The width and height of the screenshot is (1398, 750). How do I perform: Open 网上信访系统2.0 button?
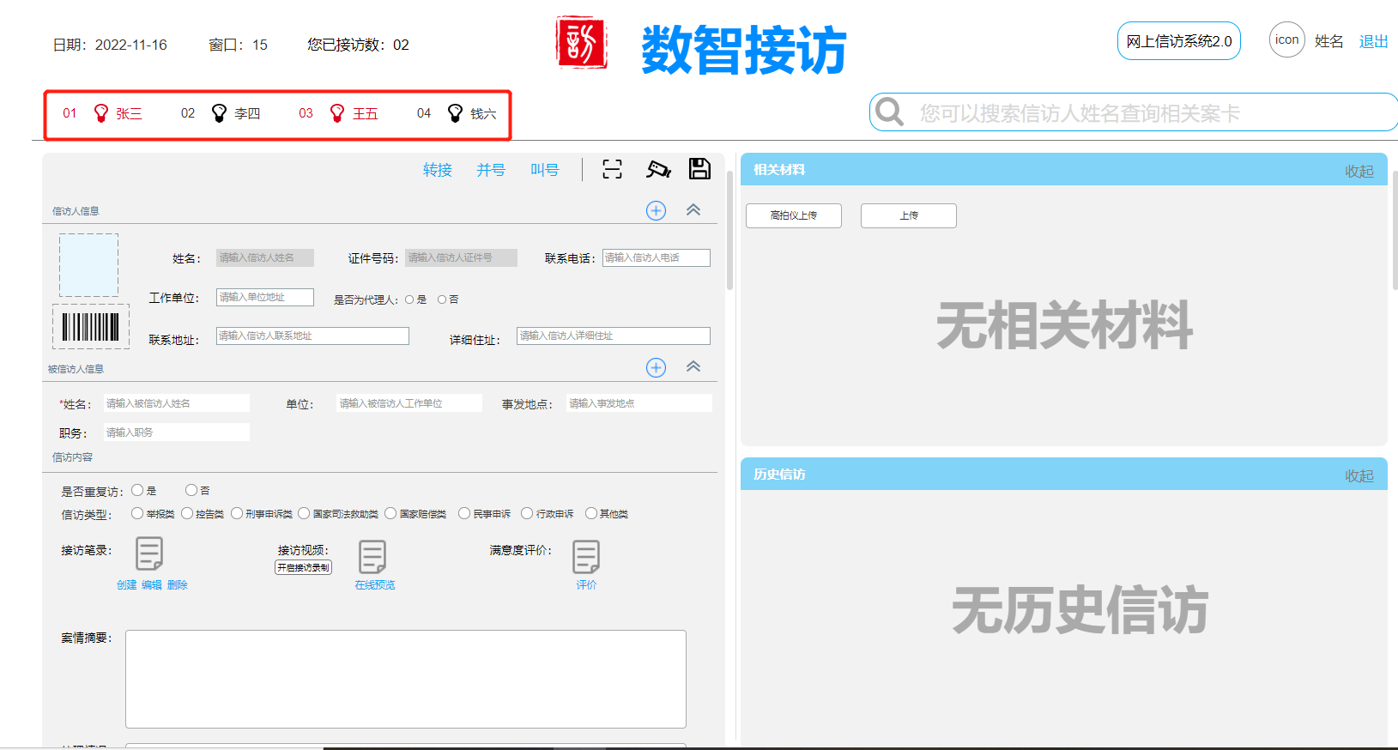[1179, 41]
